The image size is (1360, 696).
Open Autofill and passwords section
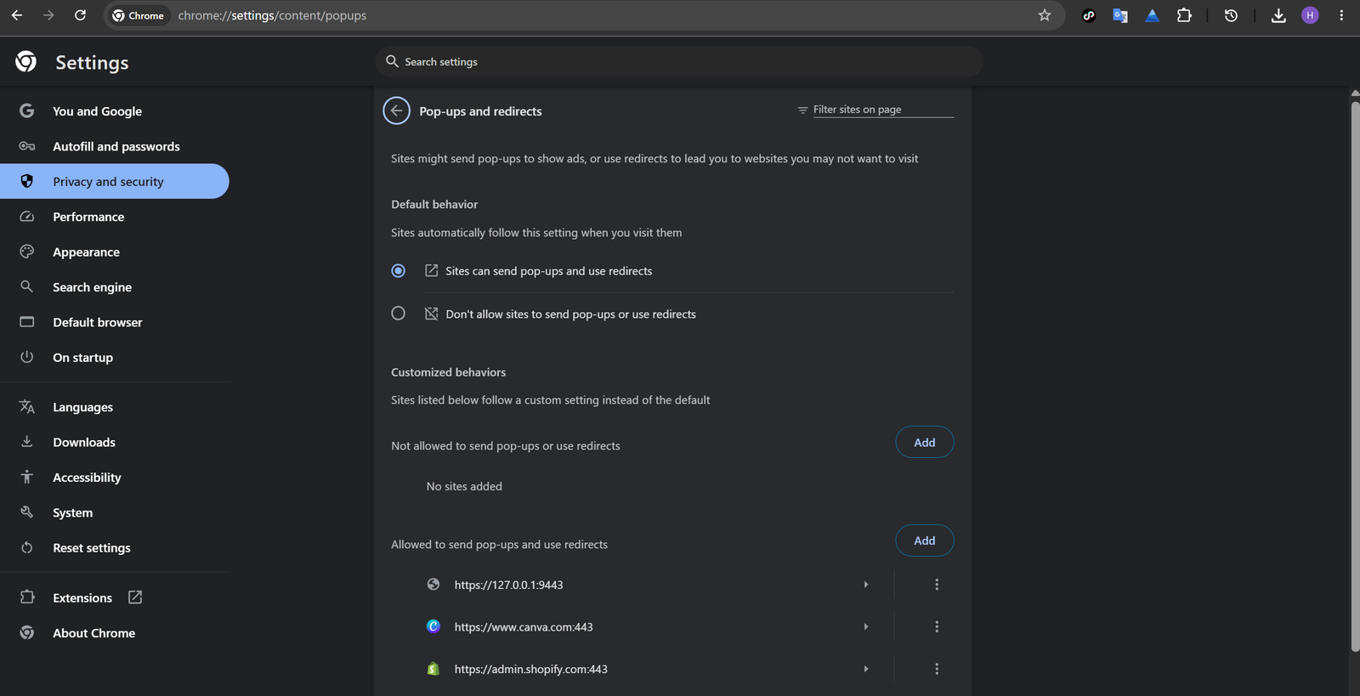pos(115,146)
